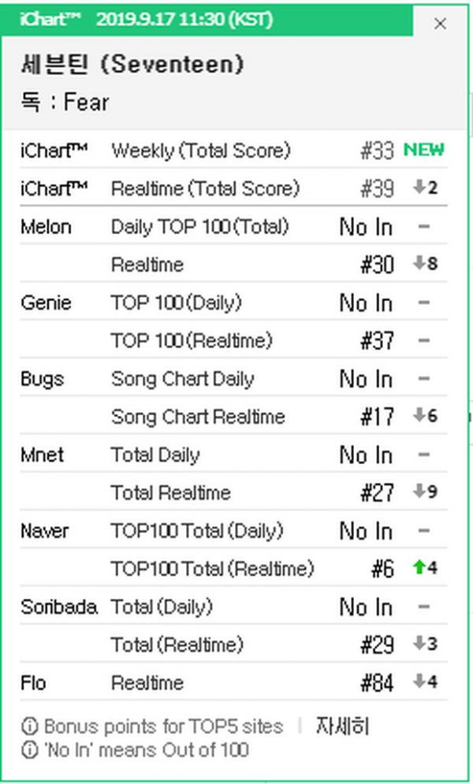Click the info icon beside Bonus points

30,726
